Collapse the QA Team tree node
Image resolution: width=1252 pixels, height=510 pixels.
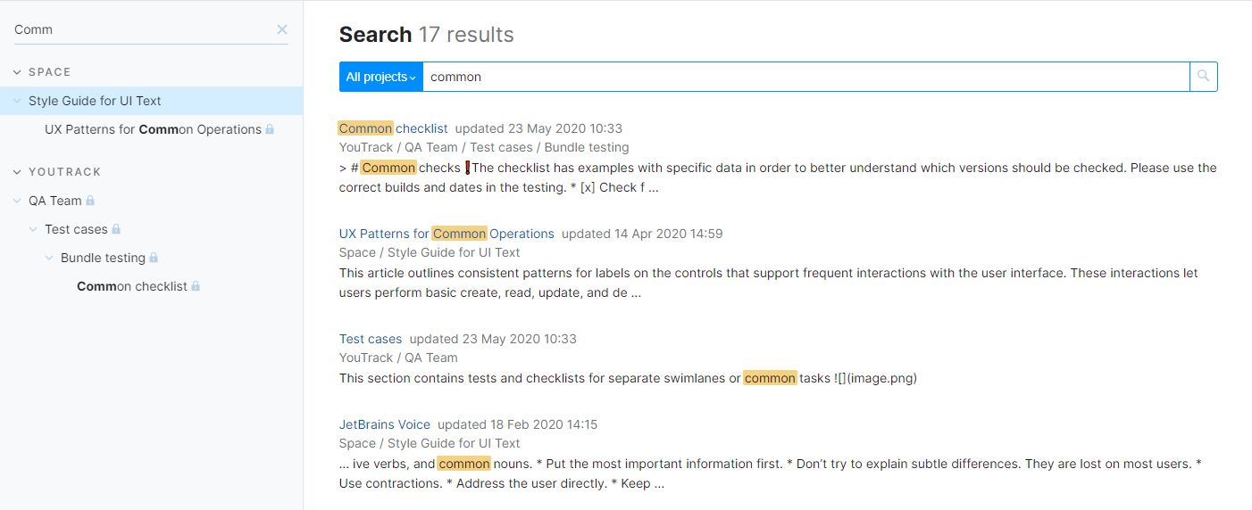point(17,201)
